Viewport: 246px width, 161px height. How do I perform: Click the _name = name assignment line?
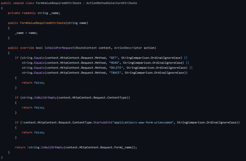coord(26,33)
